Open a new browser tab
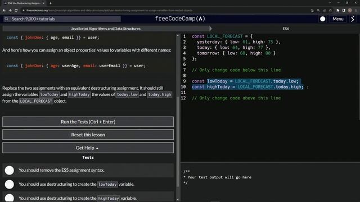360x202 pixels. tap(51, 3)
